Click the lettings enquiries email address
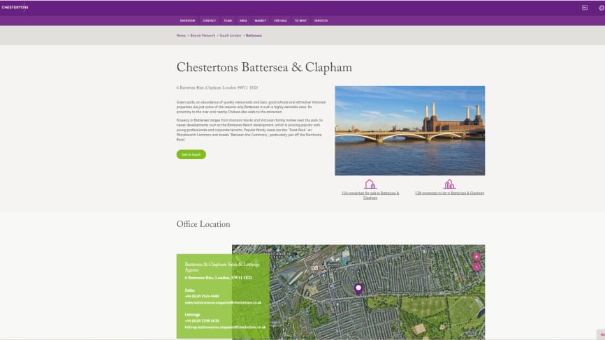Image resolution: width=605 pixels, height=340 pixels. (x=225, y=327)
